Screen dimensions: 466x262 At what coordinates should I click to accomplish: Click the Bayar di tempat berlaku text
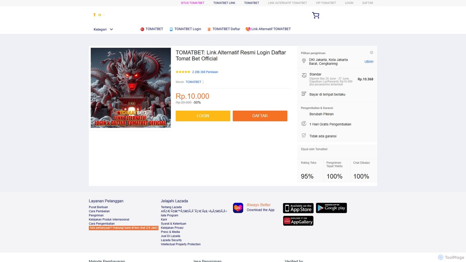327,95
